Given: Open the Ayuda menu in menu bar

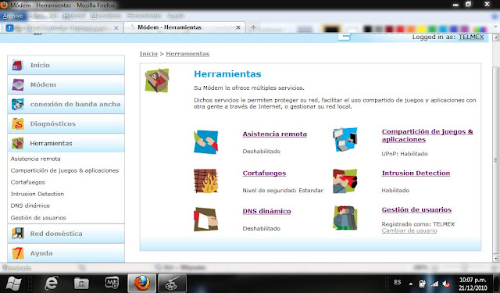Looking at the screenshot, I should point(176,16).
